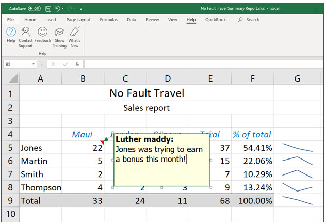Click the % of total heading cell
This screenshot has width=325, height=223.
point(252,134)
